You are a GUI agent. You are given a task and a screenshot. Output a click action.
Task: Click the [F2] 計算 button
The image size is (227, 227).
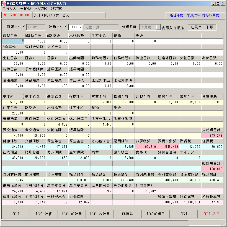44,214
